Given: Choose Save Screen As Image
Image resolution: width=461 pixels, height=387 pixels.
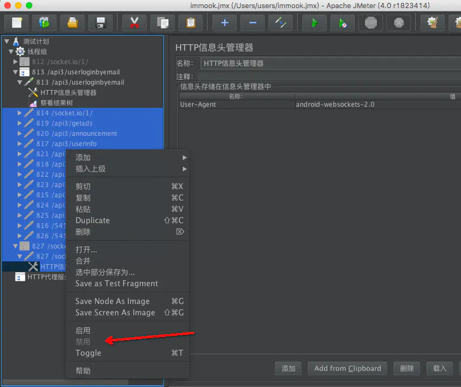Looking at the screenshot, I should coord(128,313).
